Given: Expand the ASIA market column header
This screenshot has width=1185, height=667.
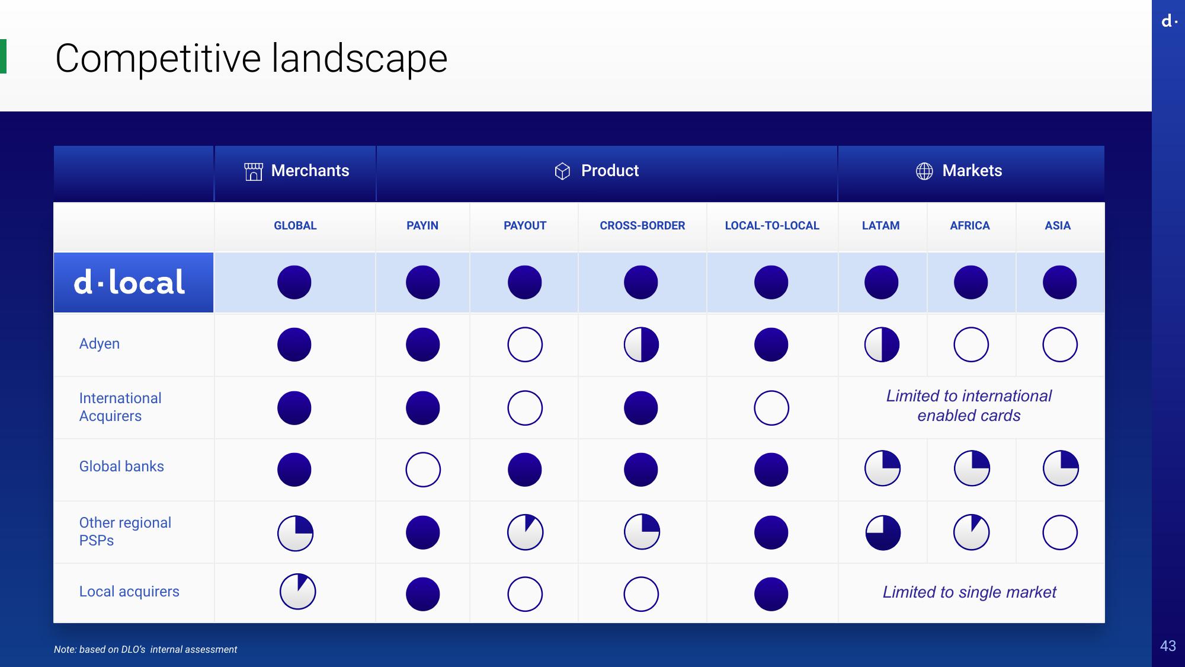Looking at the screenshot, I should click(x=1057, y=225).
